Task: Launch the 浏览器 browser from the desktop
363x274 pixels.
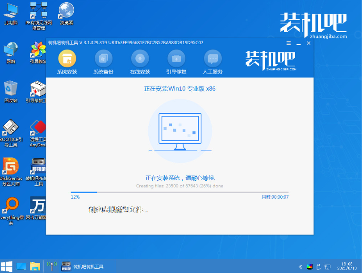Action: (66, 11)
